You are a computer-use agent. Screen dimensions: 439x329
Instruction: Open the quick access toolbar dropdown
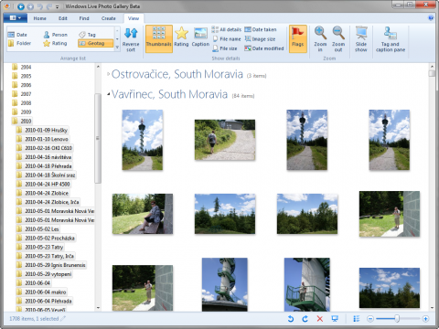tap(57, 6)
